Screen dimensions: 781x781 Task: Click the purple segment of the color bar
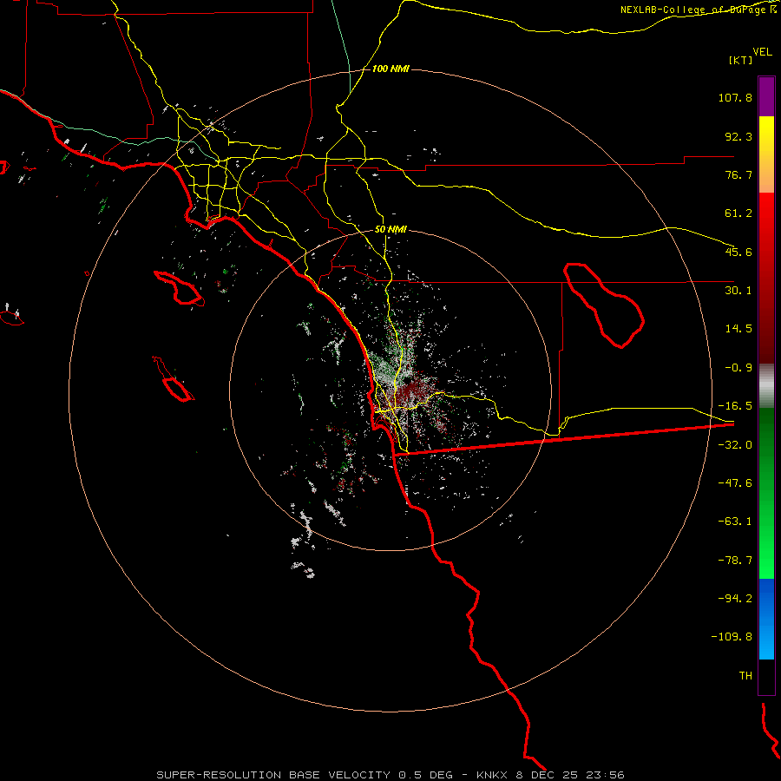[766, 96]
